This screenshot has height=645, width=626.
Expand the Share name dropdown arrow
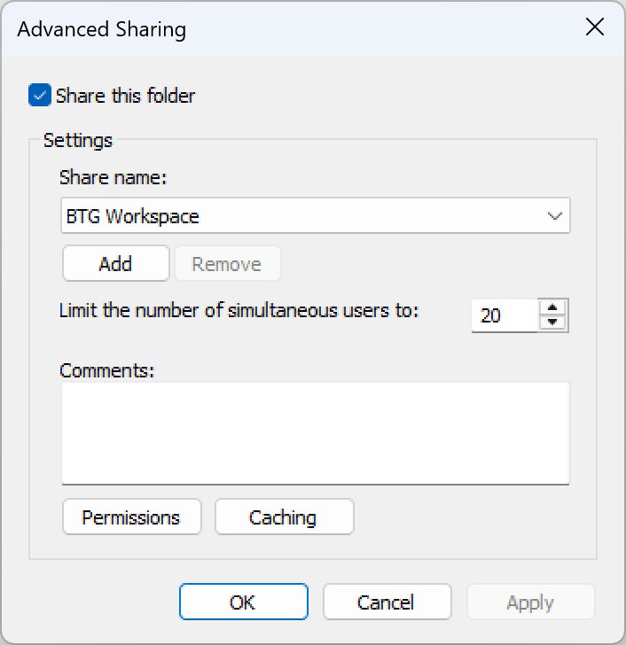pyautogui.click(x=555, y=216)
